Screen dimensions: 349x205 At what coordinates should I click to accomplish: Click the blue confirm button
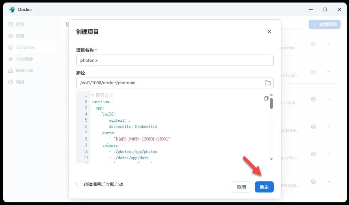(x=264, y=187)
